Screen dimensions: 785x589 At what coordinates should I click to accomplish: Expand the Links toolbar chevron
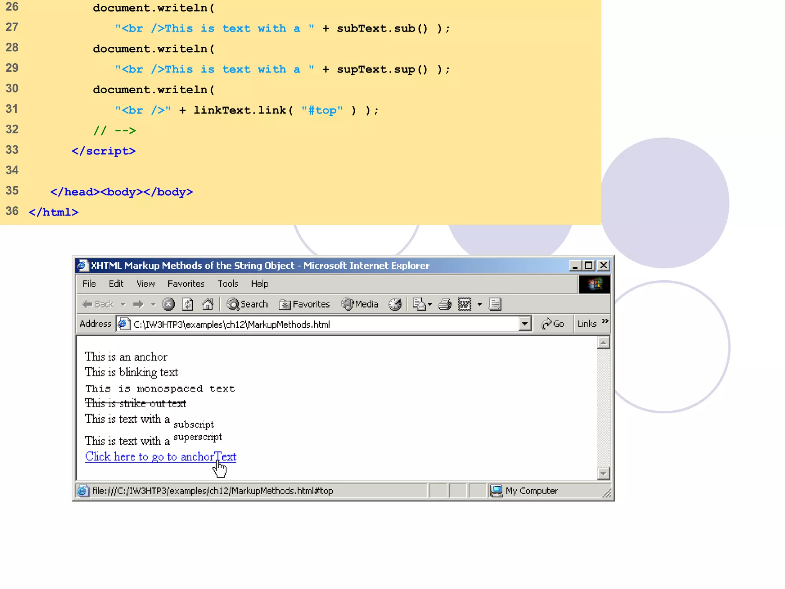coord(605,321)
